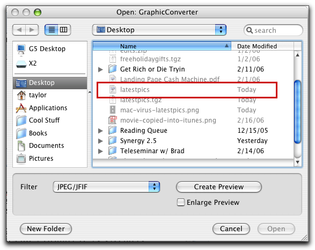315x250 pixels.
Task: Click the Cancel button
Action: click(x=231, y=228)
